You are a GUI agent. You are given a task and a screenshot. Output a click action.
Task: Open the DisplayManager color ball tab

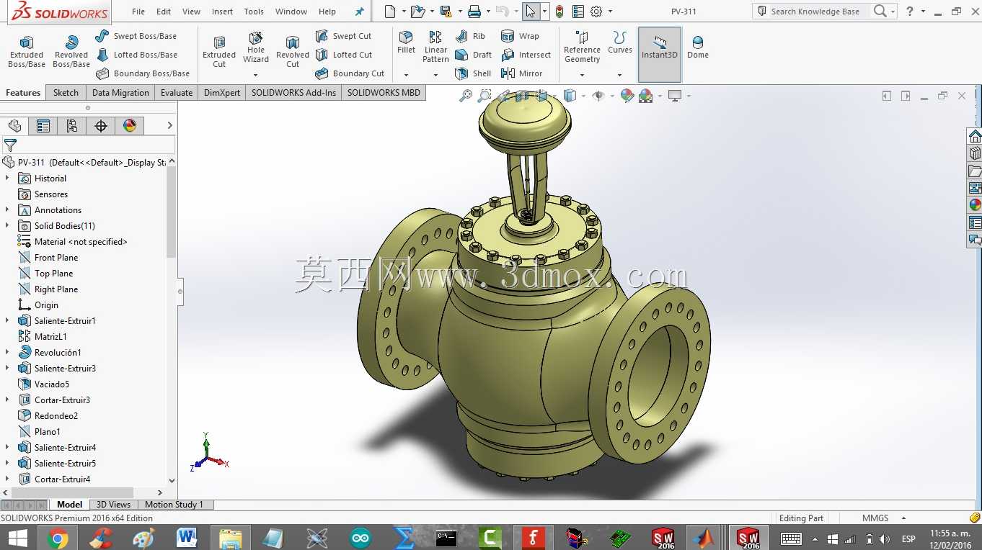tap(130, 126)
